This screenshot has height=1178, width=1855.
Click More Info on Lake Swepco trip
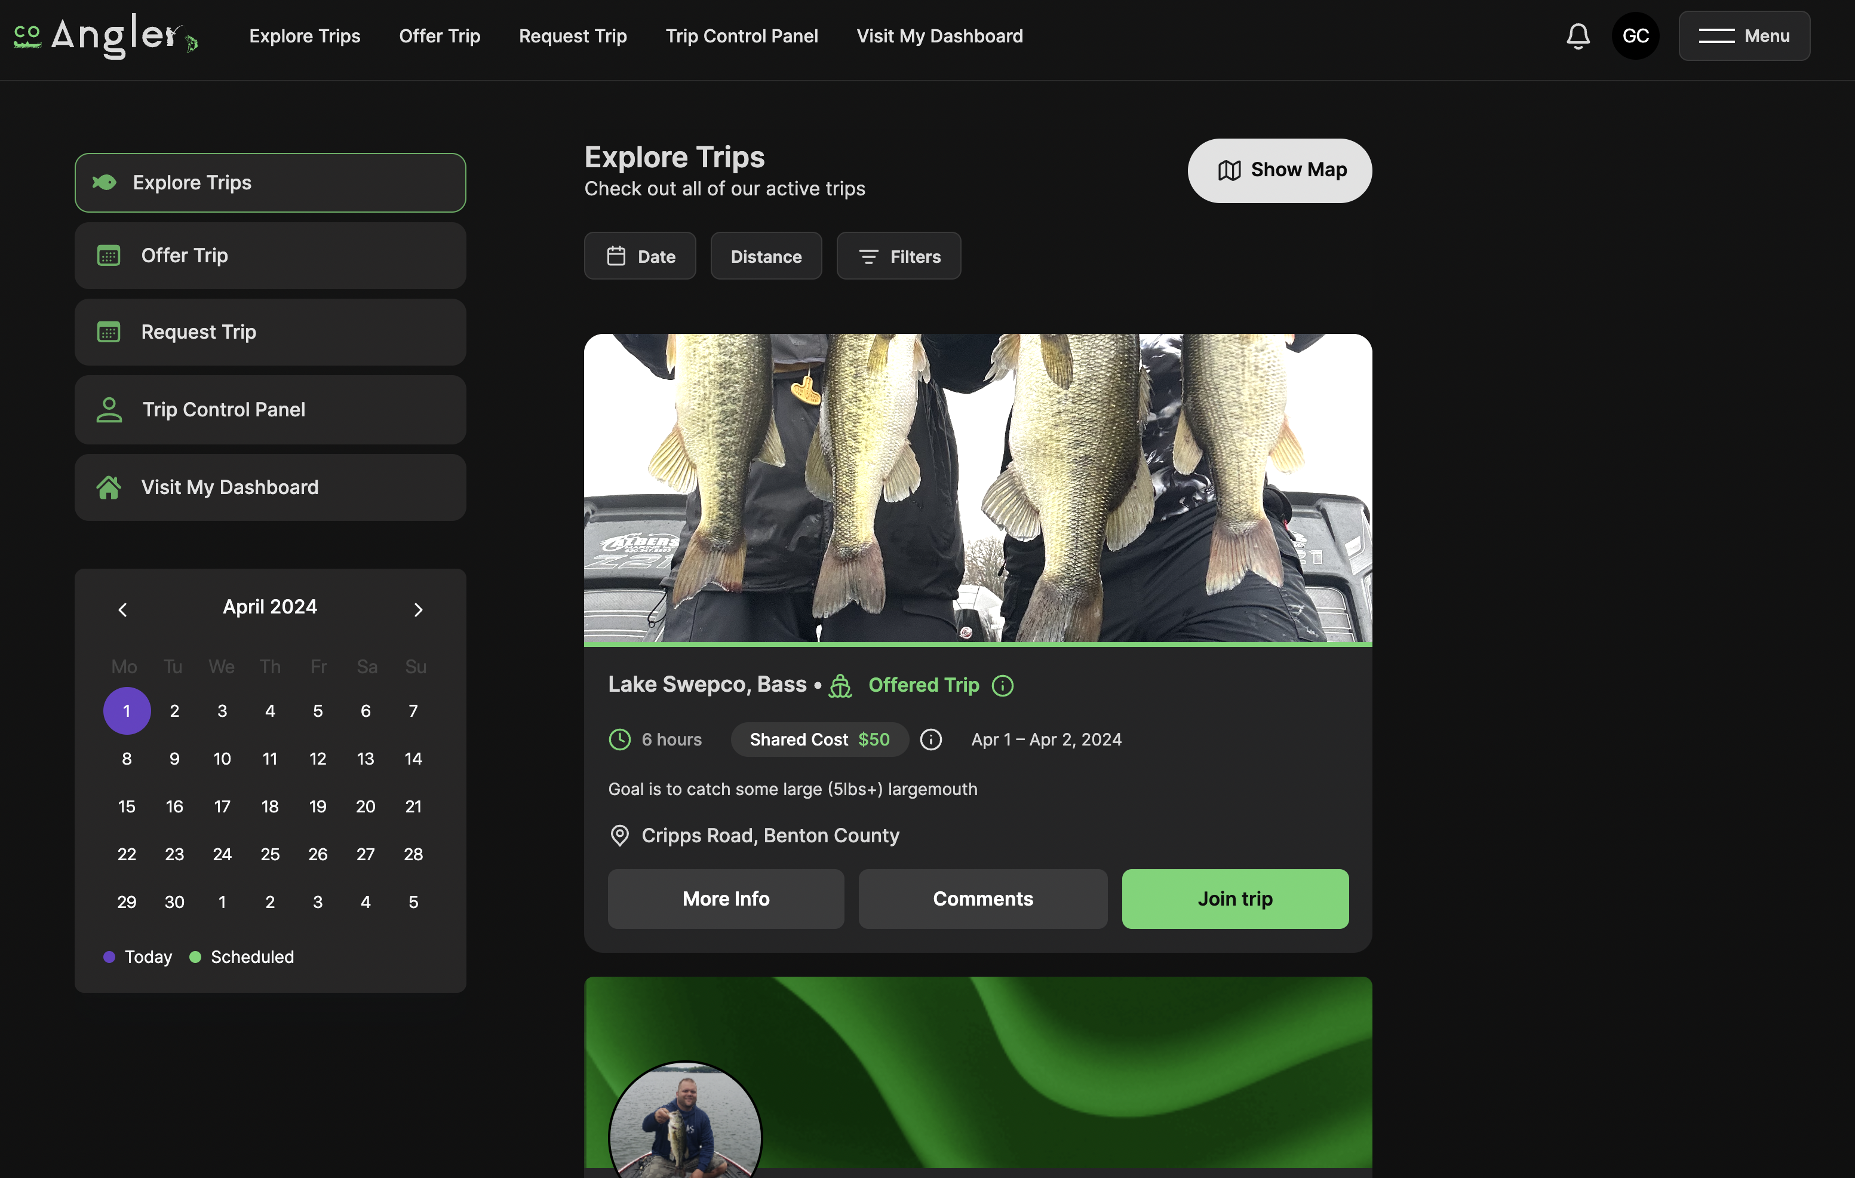click(726, 899)
